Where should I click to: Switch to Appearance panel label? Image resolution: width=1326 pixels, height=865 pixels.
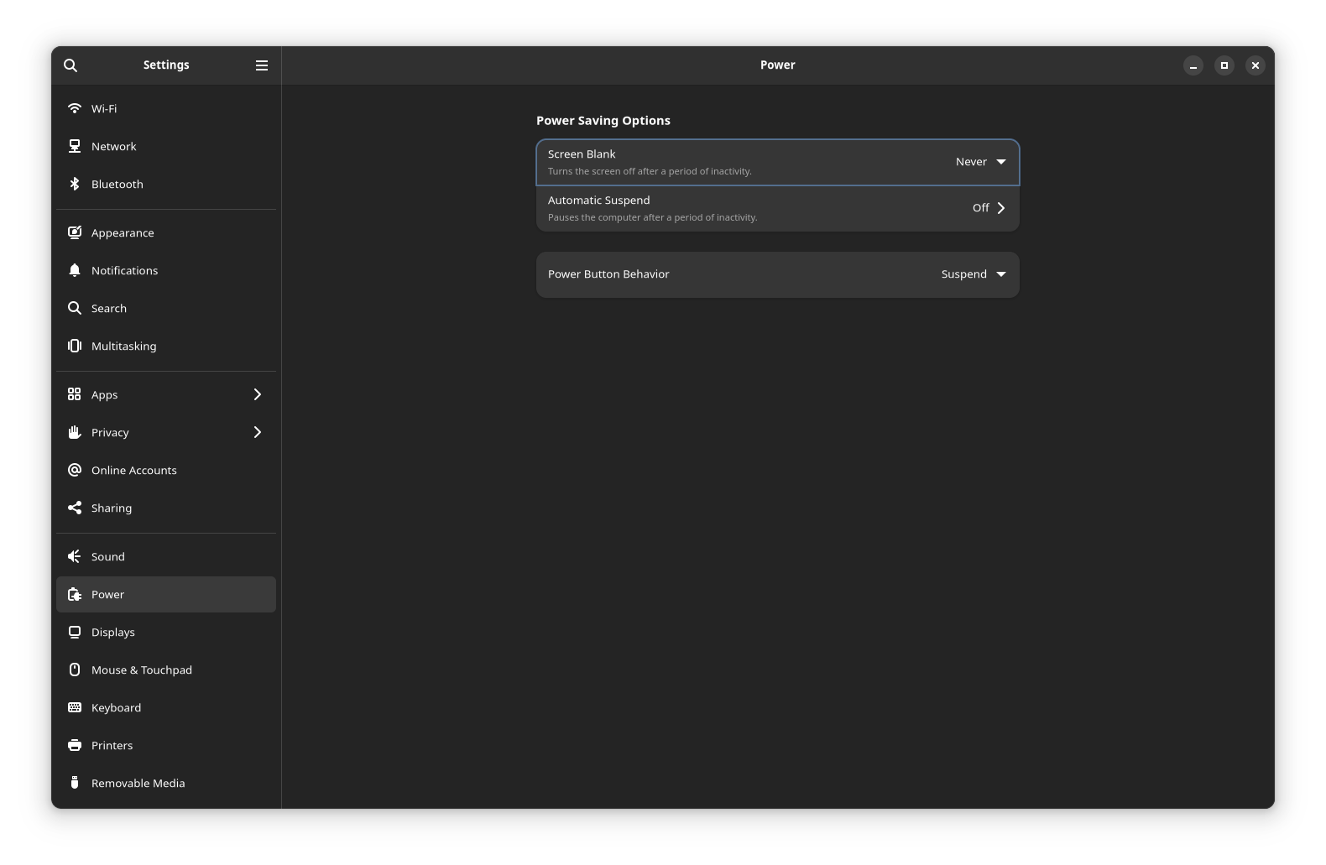123,232
